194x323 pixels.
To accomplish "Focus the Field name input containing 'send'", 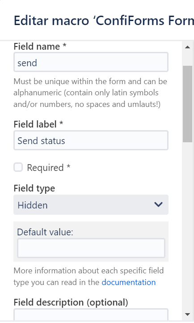I will pyautogui.click(x=91, y=62).
